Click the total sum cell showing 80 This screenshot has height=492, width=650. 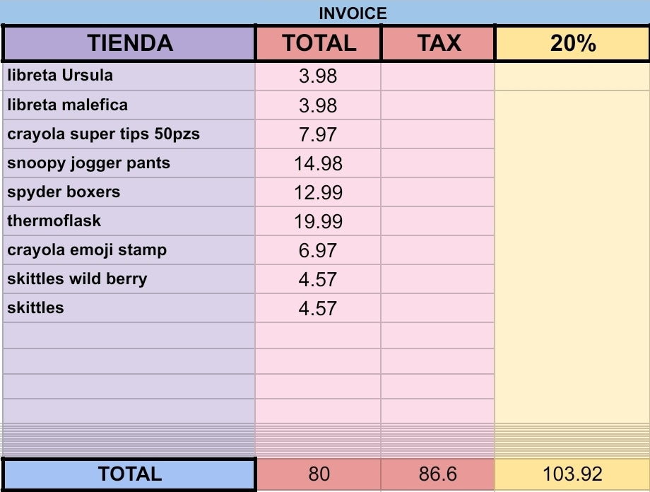pos(319,474)
